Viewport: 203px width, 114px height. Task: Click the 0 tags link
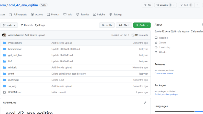coord(40,25)
